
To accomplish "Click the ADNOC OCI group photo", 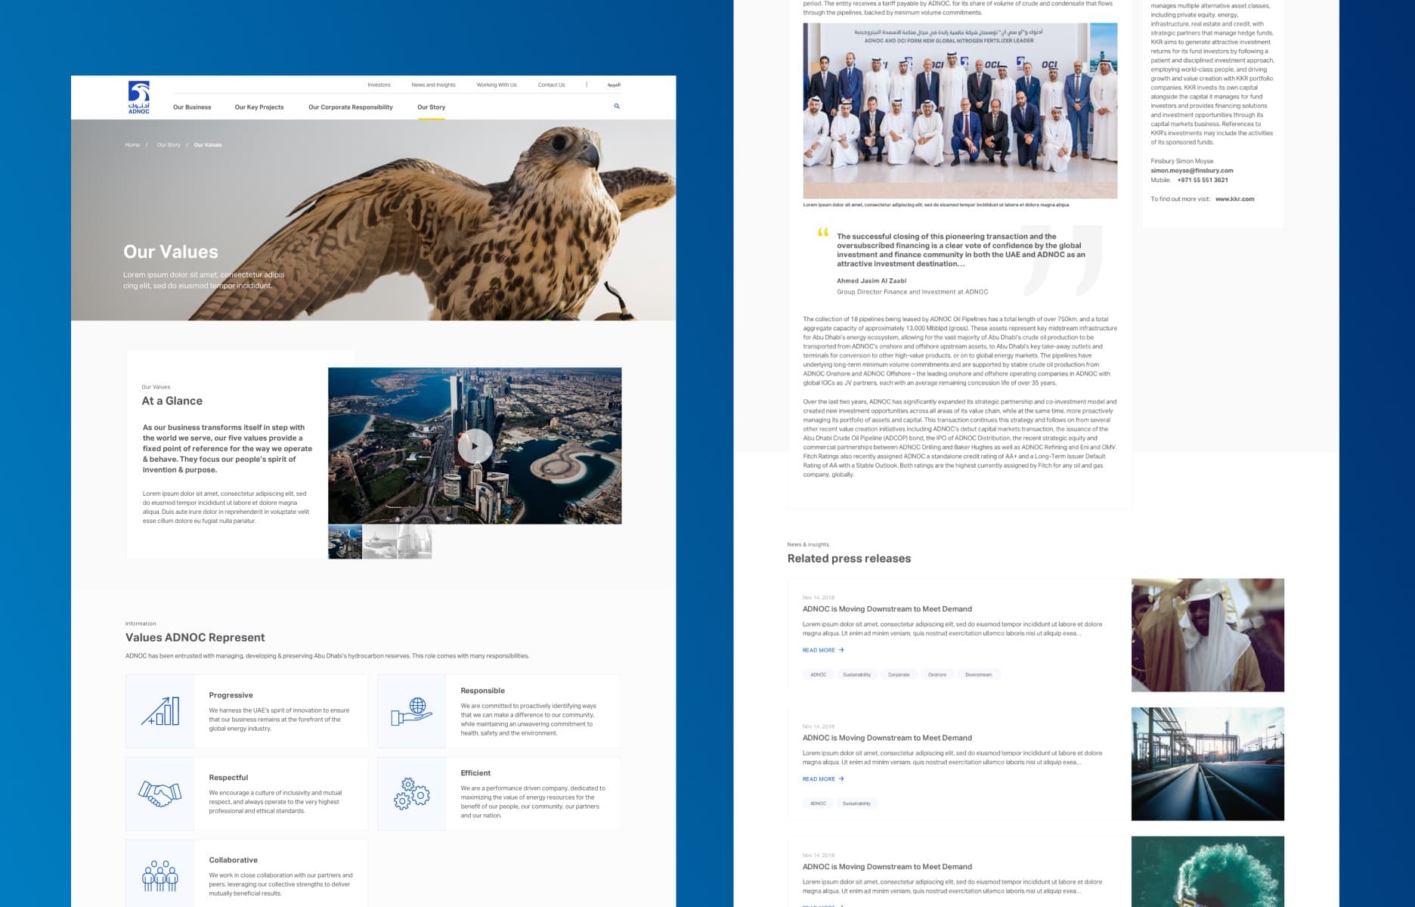I will tap(960, 110).
